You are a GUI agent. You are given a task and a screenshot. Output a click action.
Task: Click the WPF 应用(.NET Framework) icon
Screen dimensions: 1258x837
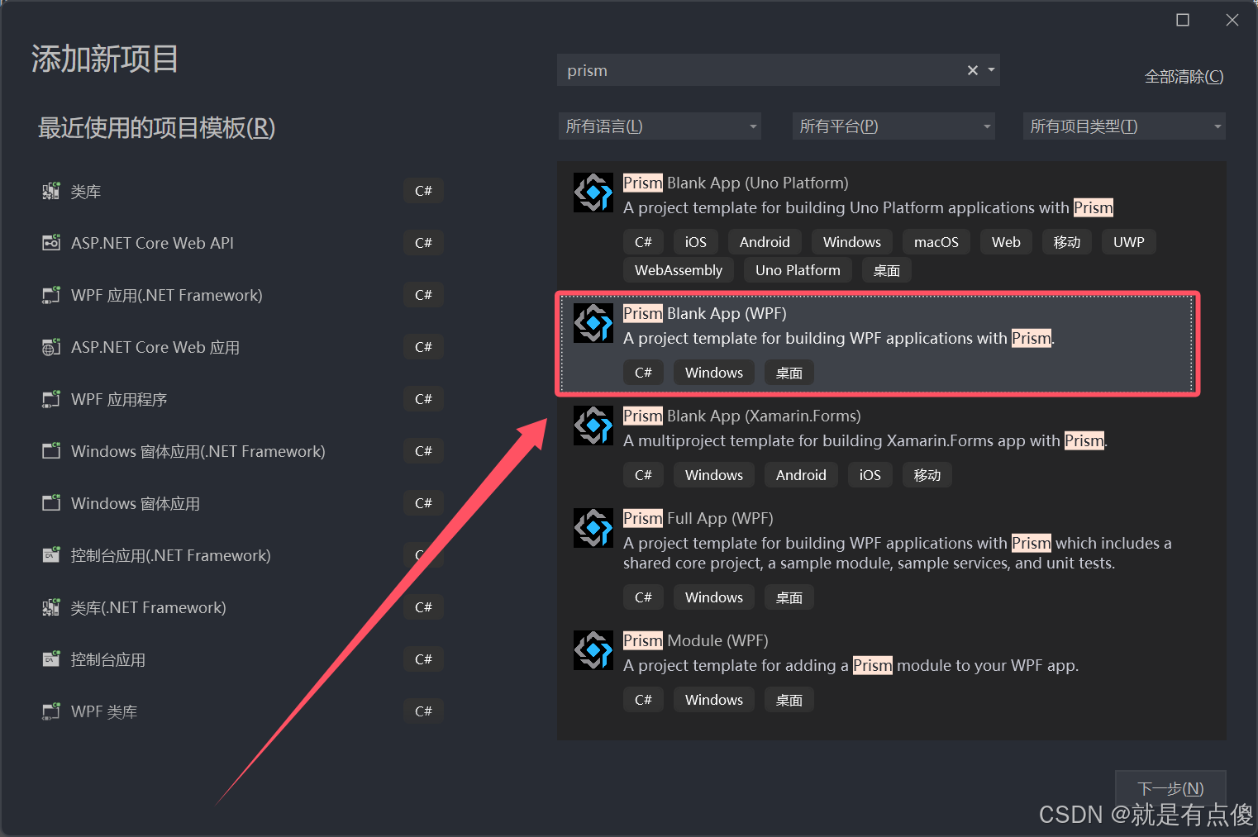click(x=51, y=295)
